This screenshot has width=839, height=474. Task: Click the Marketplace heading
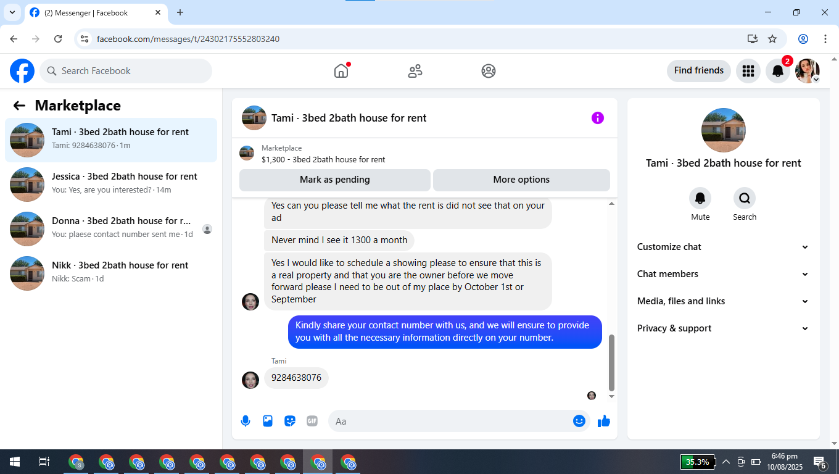pos(78,106)
